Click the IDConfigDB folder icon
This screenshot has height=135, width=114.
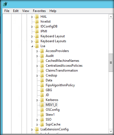37,26
